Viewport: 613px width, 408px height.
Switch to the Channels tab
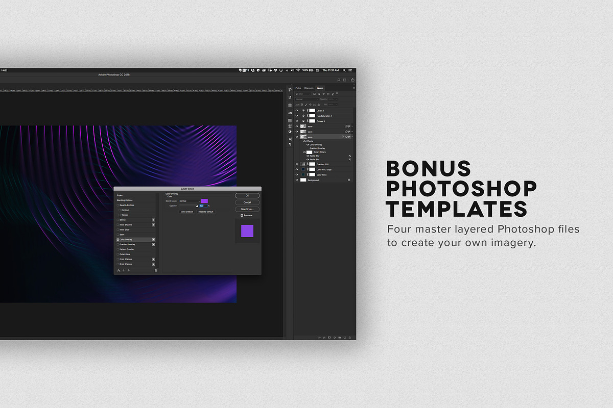(309, 88)
